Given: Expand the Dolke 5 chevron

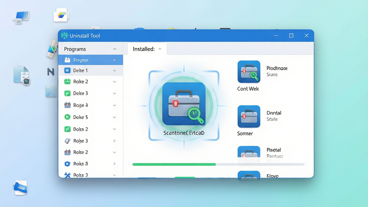Looking at the screenshot, I should (114, 117).
